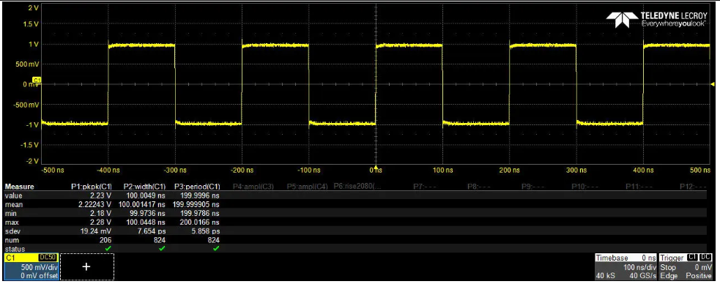Viewport: 720px width, 284px height.
Task: Click the 1.5 V vertical axis label
Action: pyautogui.click(x=31, y=24)
